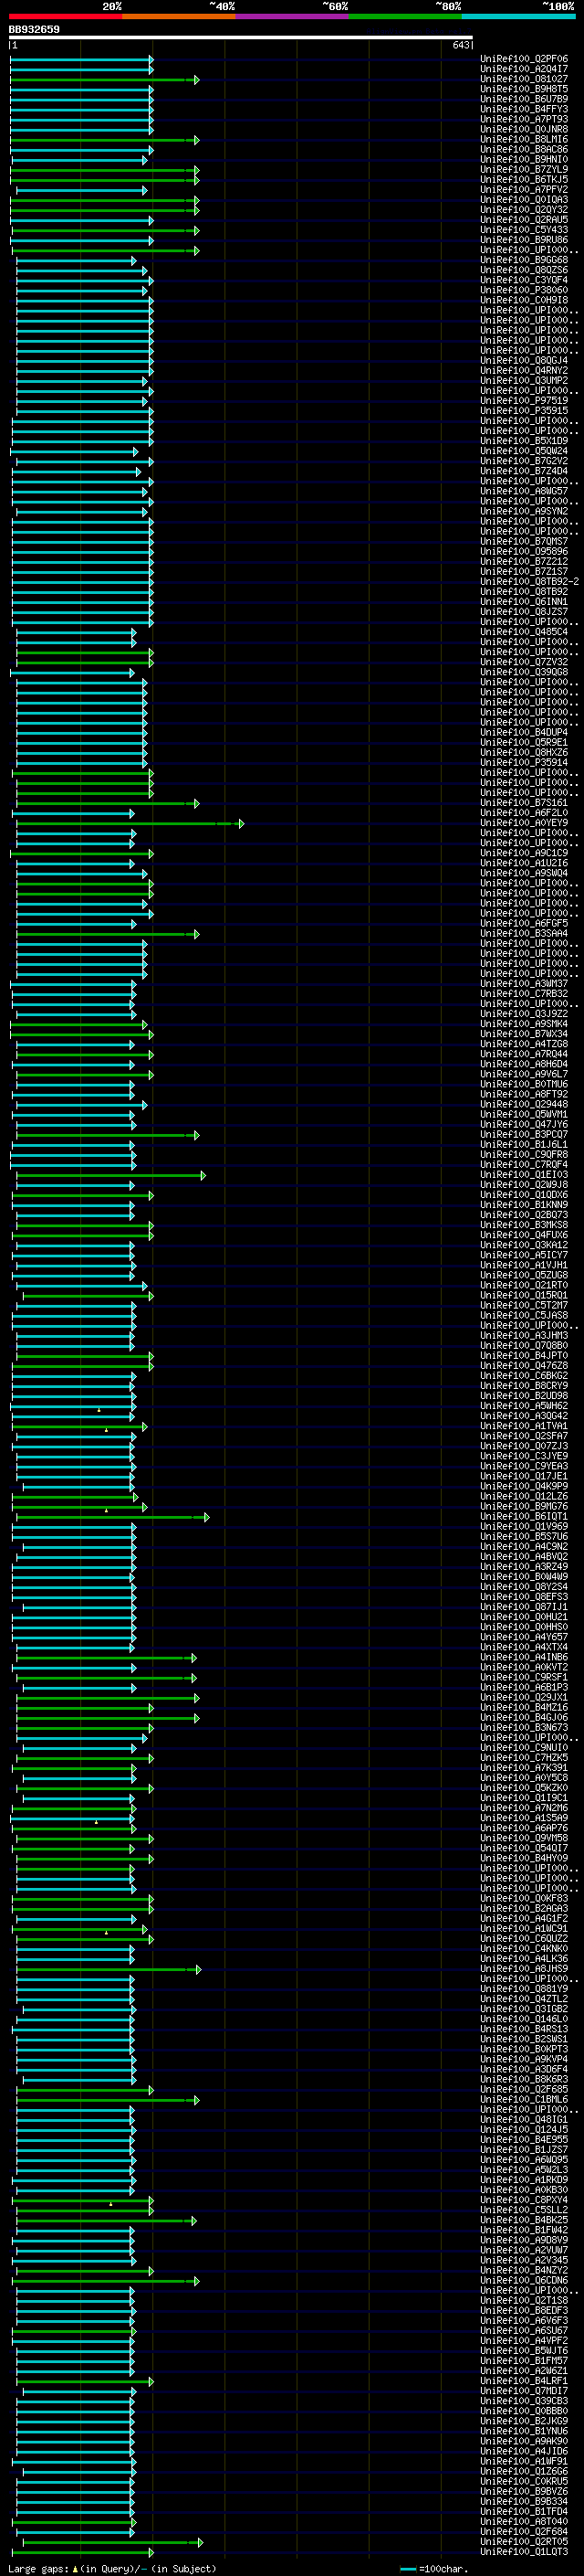This screenshot has width=584, height=2576.
Task: Click the purple ~60% identity legend segment
Action: click(x=293, y=16)
